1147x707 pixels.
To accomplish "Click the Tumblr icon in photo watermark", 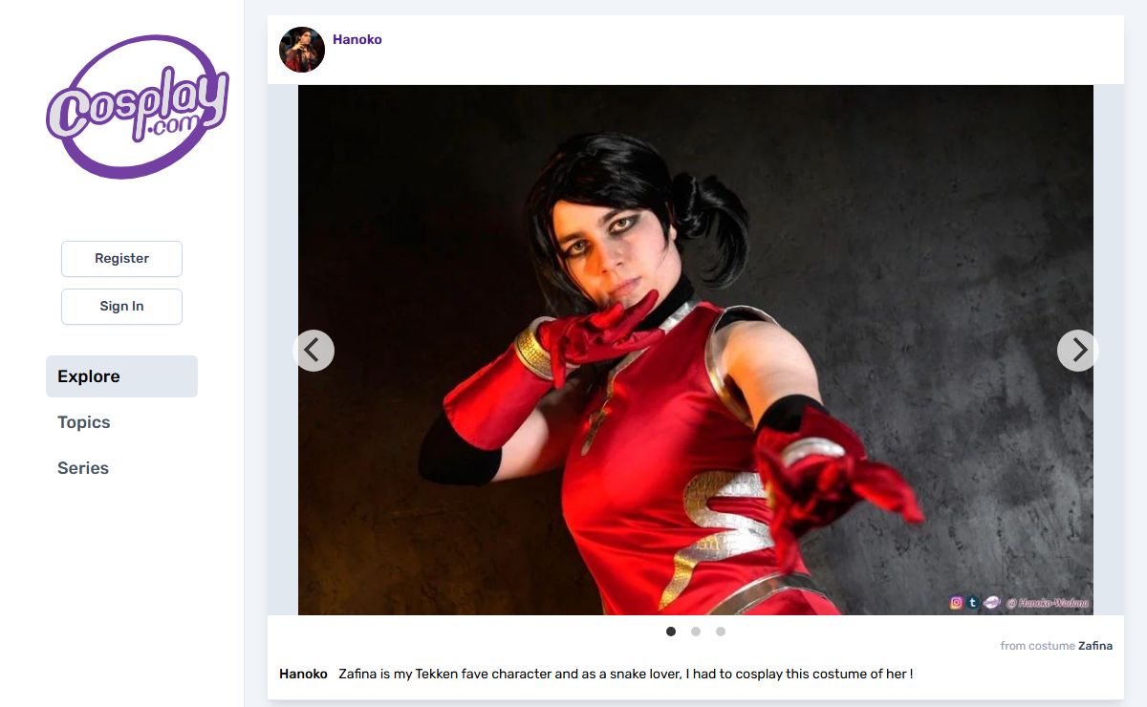I will (x=972, y=603).
